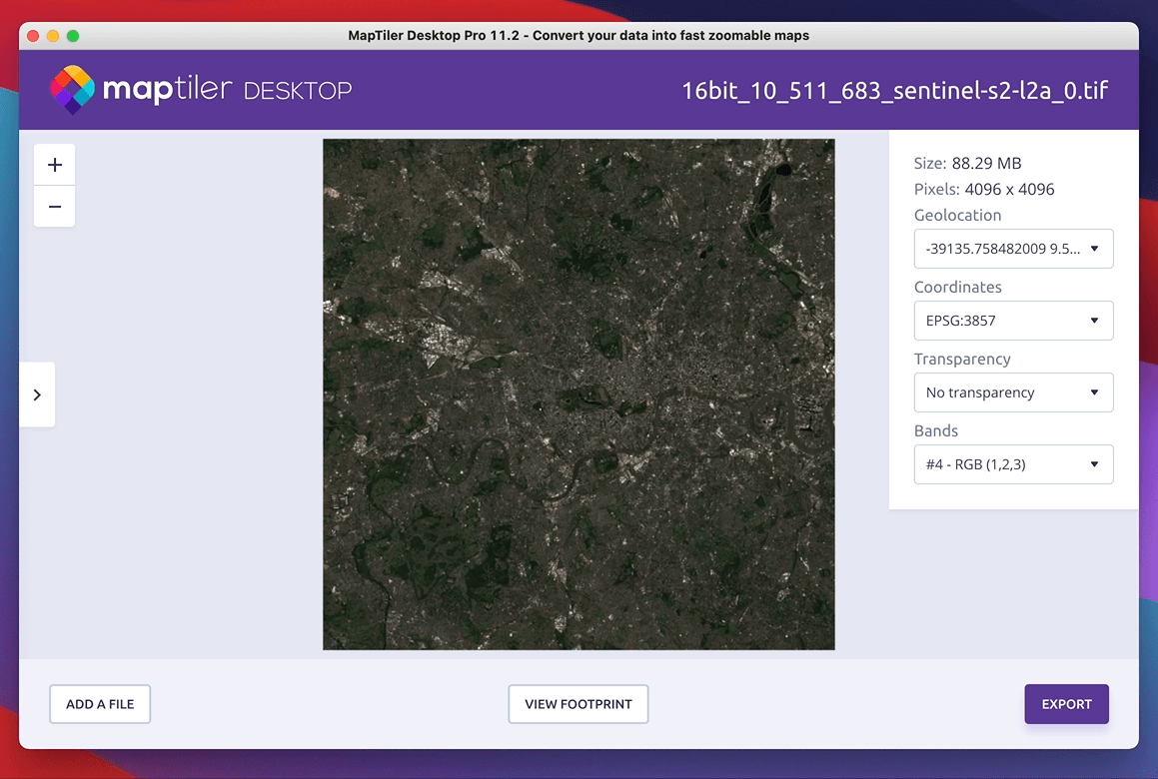Image resolution: width=1158 pixels, height=779 pixels.
Task: Minimize window using the yellow button
Action: pyautogui.click(x=53, y=36)
